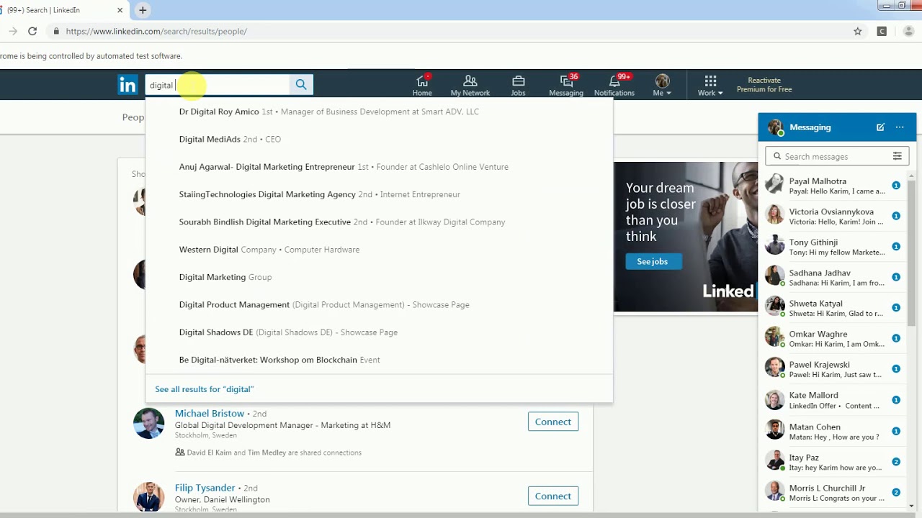Compose a new message icon
Viewport: 922px width, 518px height.
(880, 127)
